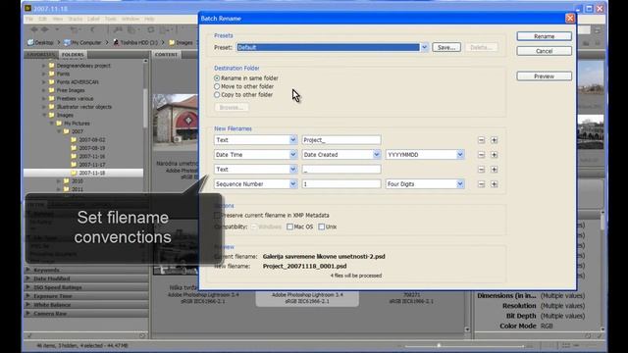Image resolution: width=628 pixels, height=353 pixels.
Task: Select the Free Images folder
Action: point(71,90)
